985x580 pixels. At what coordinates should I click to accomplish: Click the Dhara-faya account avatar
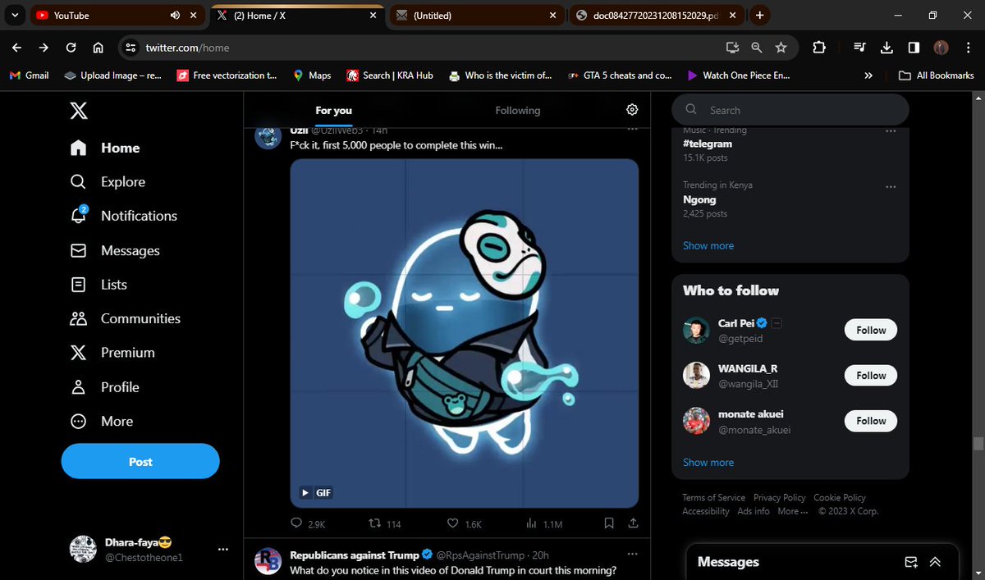point(83,549)
